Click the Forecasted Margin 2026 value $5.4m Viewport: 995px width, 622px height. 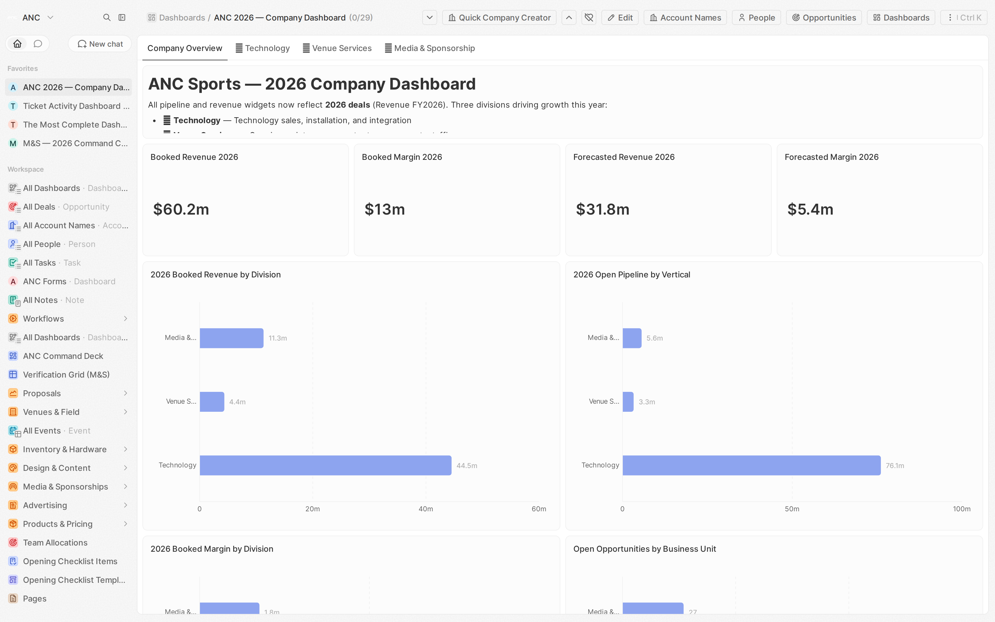(810, 209)
